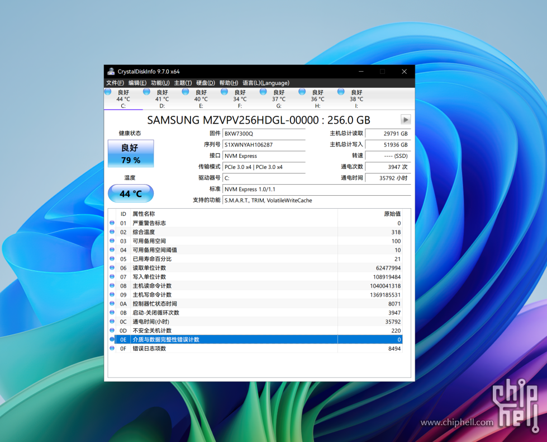The width and height of the screenshot is (547, 442).
Task: Click status dot for attribute 01
Action: 112,223
